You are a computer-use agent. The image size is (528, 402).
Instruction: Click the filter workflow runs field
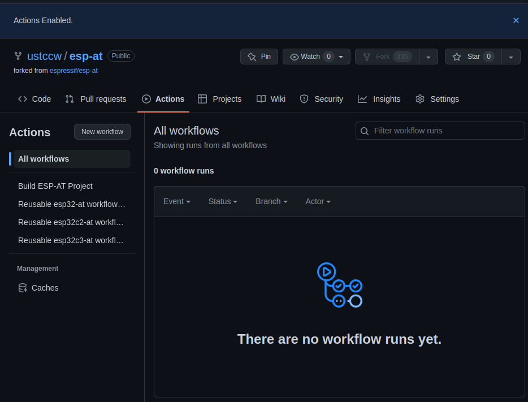tap(440, 131)
